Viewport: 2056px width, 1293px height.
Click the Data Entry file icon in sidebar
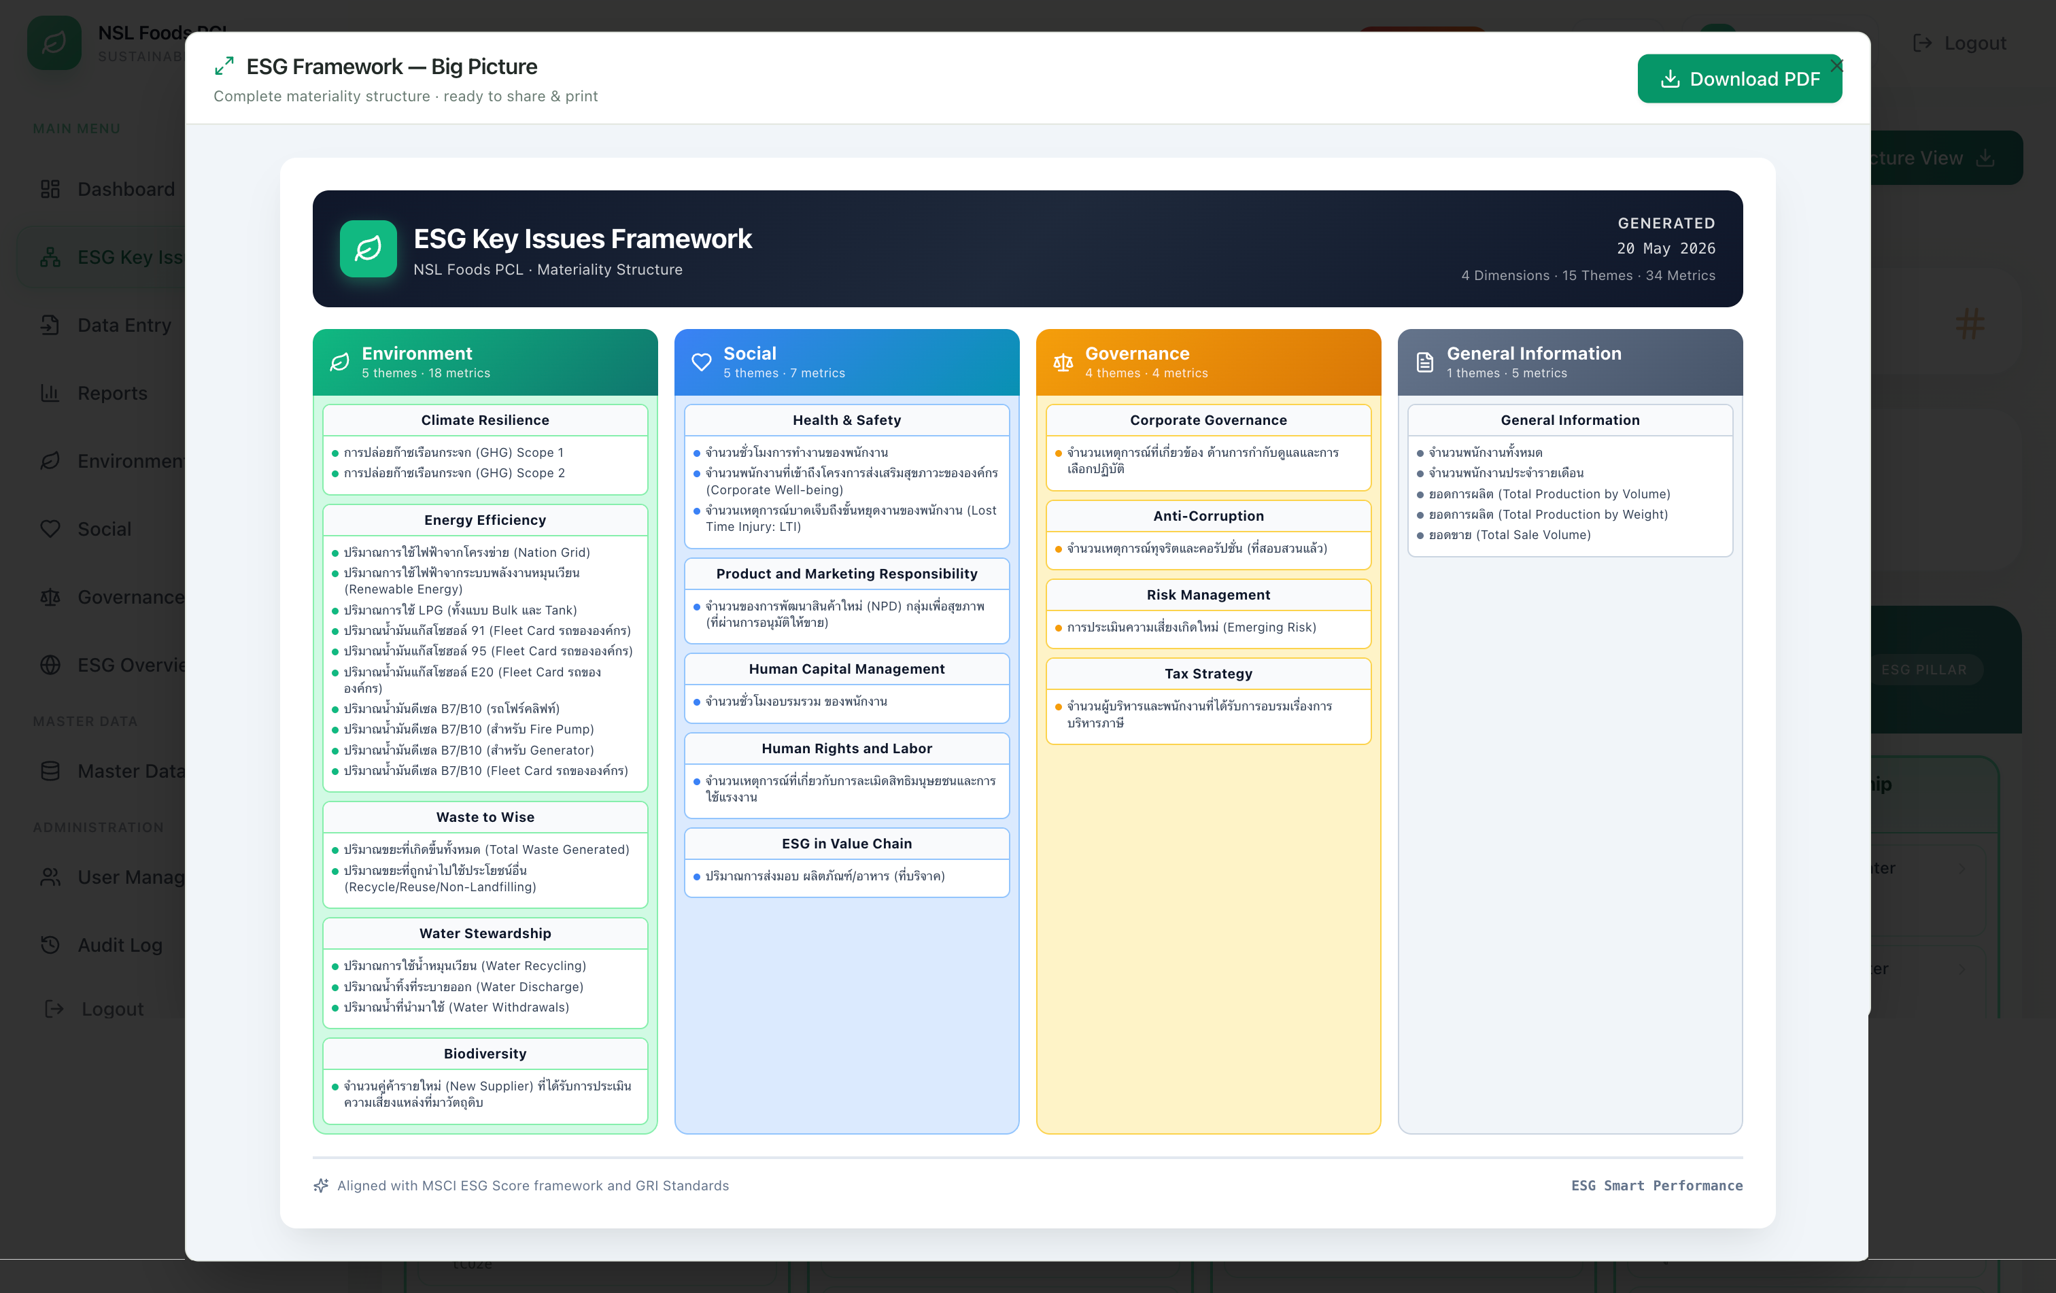pos(50,325)
